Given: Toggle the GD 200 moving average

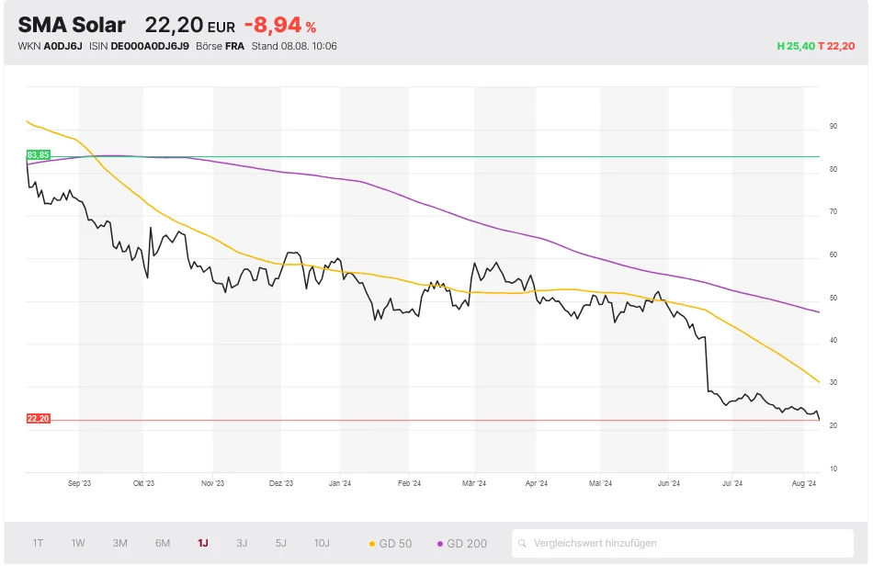Looking at the screenshot, I should (x=467, y=544).
